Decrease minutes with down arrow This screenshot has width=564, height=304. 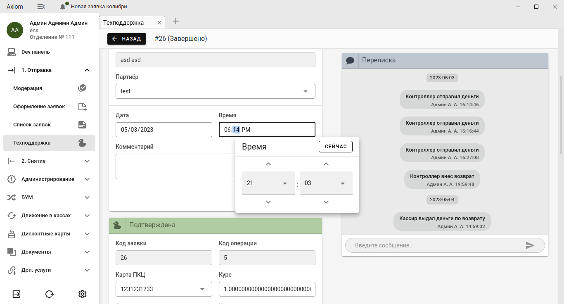326,202
